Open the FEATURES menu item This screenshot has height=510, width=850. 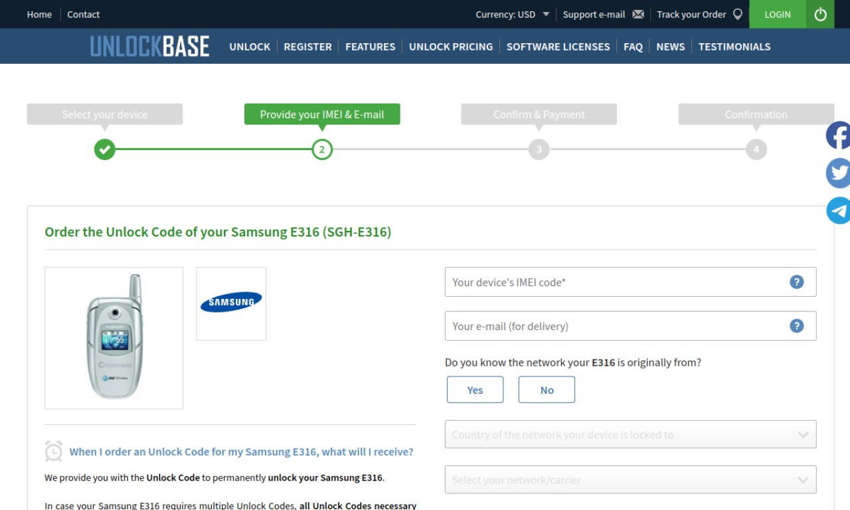[370, 46]
